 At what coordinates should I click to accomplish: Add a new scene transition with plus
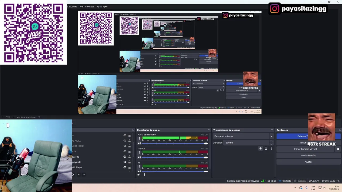pyautogui.click(x=261, y=148)
